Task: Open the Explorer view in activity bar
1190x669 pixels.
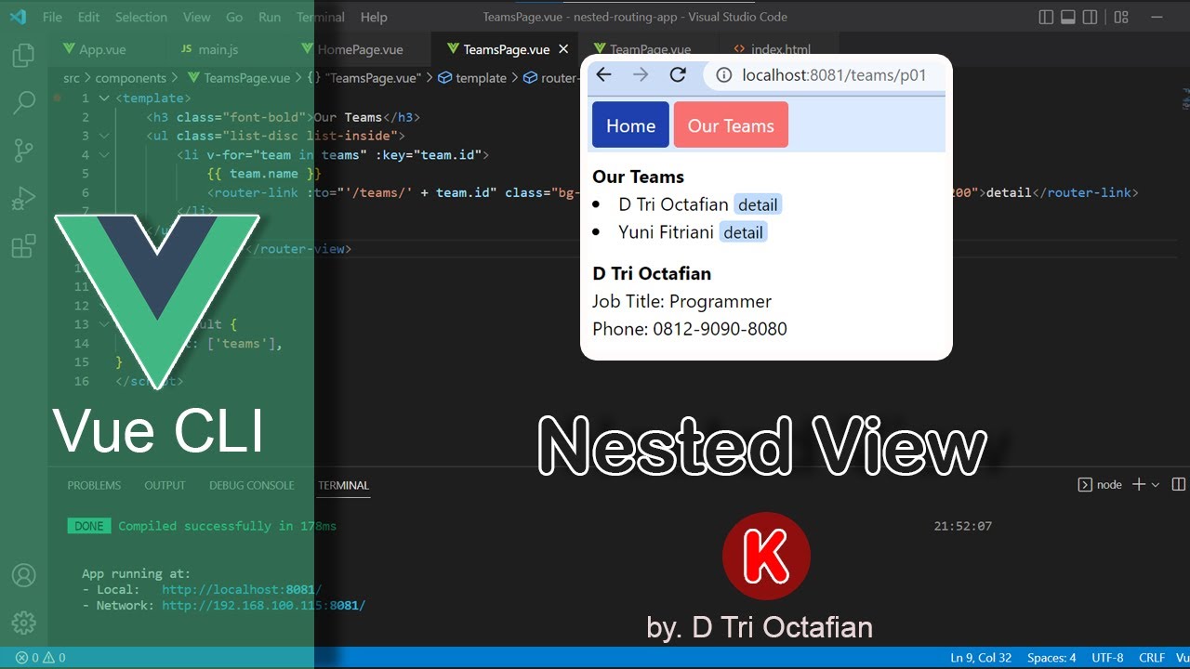Action: (x=23, y=55)
